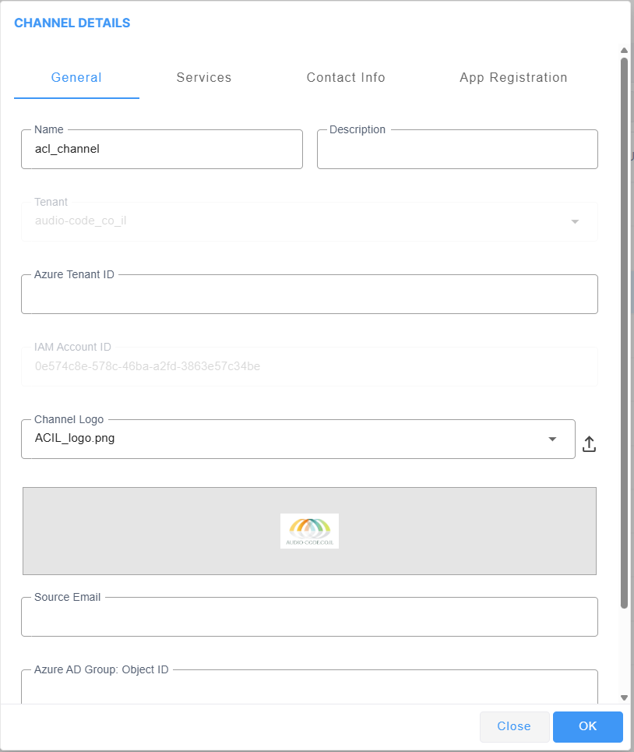Dismiss the dialog with the Close button
Viewport: 634px width, 752px height.
514,726
